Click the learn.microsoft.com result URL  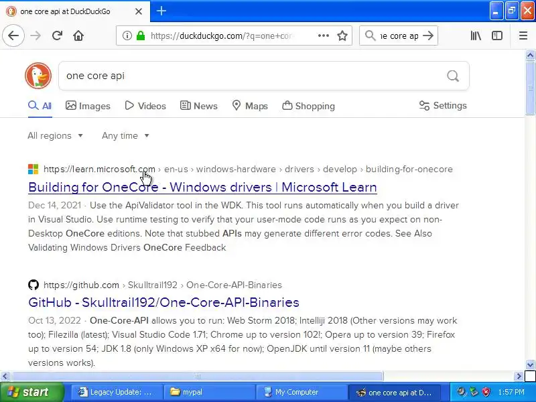[248, 170]
